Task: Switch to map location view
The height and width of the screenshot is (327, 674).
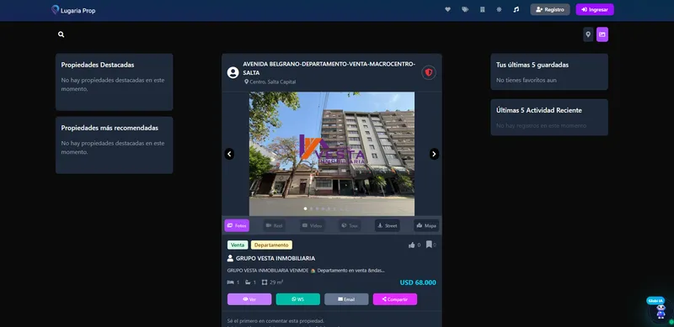Action: (588, 34)
